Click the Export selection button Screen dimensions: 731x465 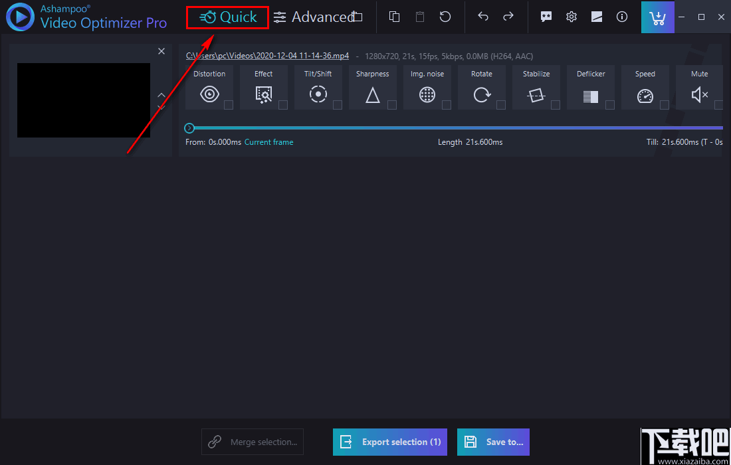pyautogui.click(x=390, y=442)
